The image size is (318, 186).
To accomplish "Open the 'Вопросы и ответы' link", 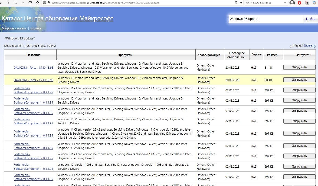I will click(14, 28).
